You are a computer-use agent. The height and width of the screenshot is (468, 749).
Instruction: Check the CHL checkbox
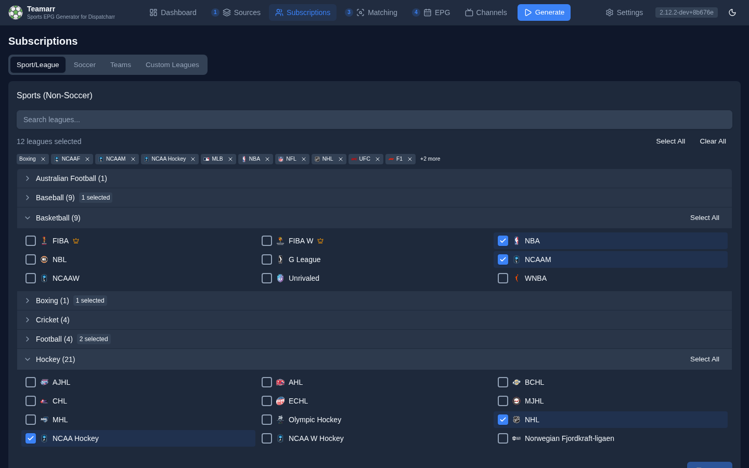click(31, 401)
